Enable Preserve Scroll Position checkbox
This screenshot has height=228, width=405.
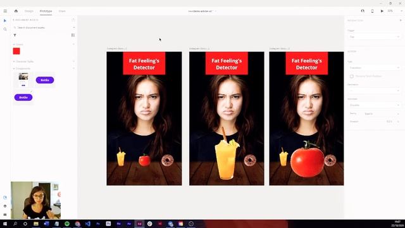coord(352,76)
